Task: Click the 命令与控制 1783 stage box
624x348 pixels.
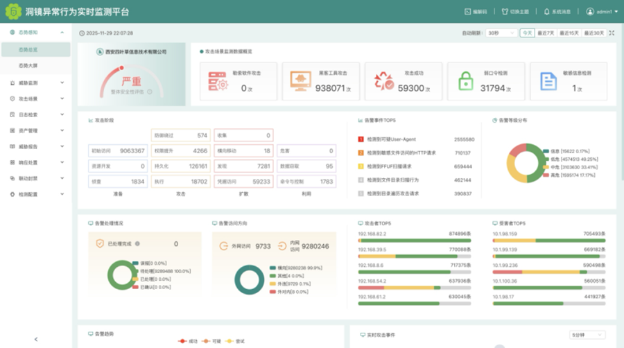Action: (x=306, y=182)
